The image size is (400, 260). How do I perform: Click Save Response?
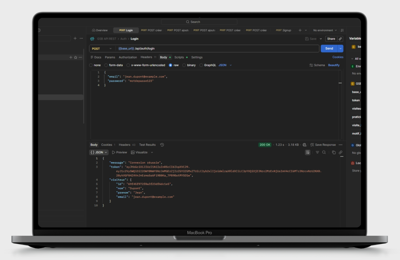pyautogui.click(x=323, y=145)
